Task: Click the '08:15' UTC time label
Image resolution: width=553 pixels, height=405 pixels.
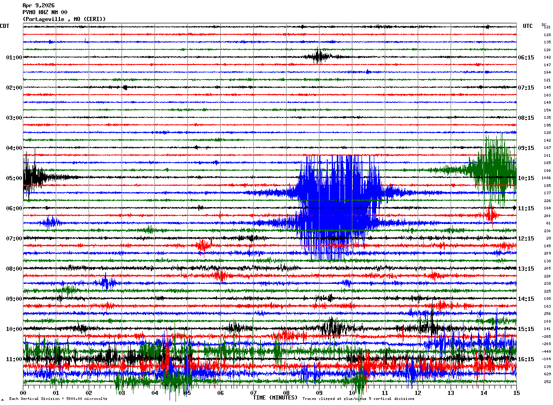Action: pos(526,118)
